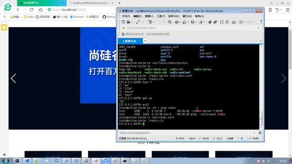Open a new browser tab
The width and height of the screenshot is (292, 164).
pos(120,3)
